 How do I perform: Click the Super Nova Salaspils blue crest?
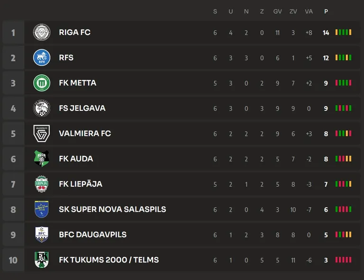[x=42, y=209]
